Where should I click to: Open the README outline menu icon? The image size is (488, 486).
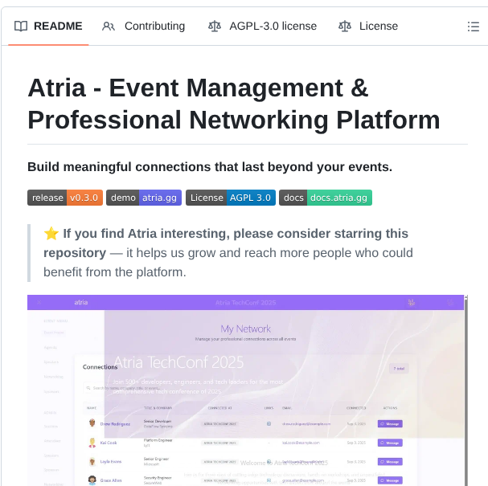click(x=473, y=27)
